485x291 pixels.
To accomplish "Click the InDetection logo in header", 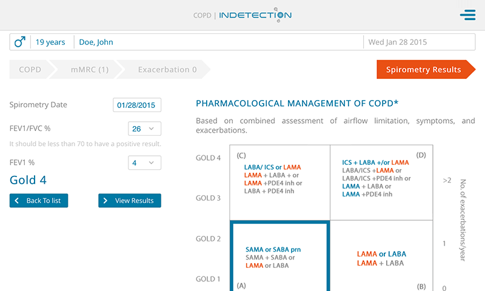I will click(255, 15).
